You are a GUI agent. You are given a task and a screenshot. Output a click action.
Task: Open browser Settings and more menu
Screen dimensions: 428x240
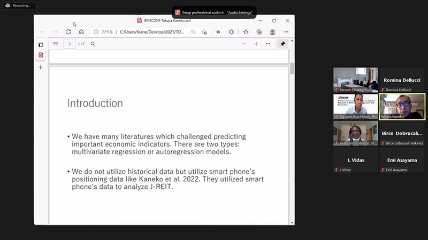[x=286, y=32]
